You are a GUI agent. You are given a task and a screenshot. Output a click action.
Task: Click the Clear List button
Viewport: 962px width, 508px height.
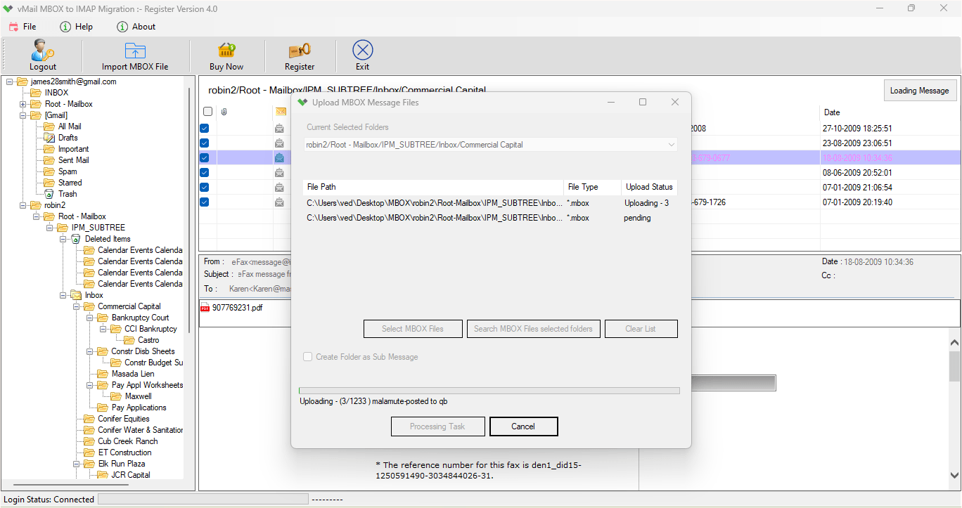click(x=641, y=329)
